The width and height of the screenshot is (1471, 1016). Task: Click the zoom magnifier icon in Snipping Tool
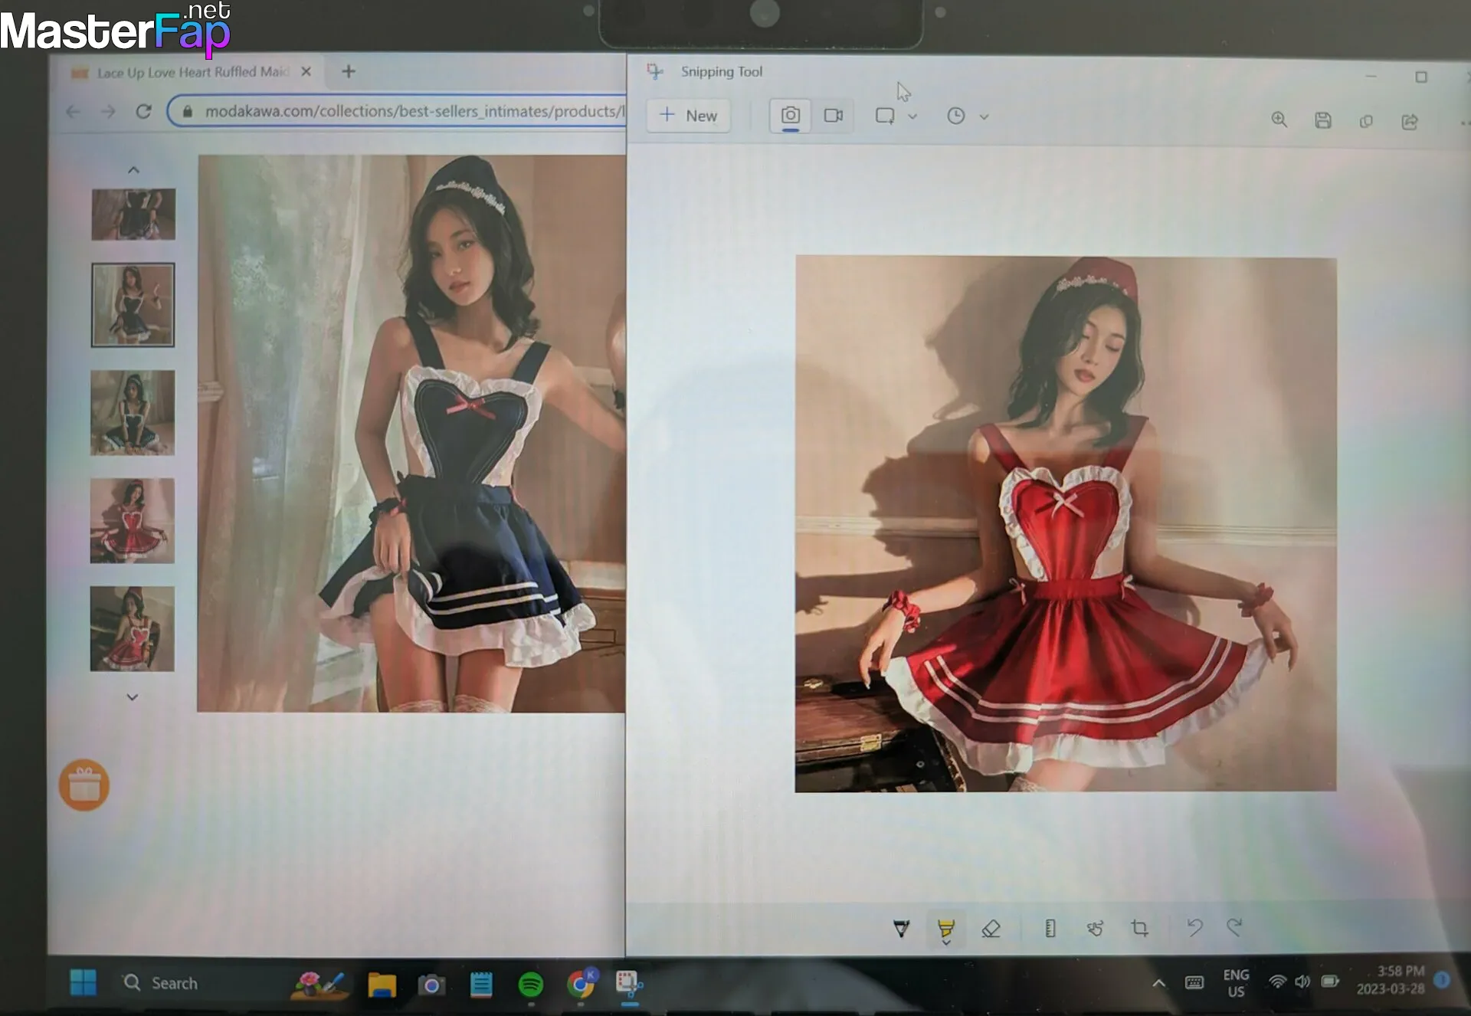pyautogui.click(x=1279, y=120)
